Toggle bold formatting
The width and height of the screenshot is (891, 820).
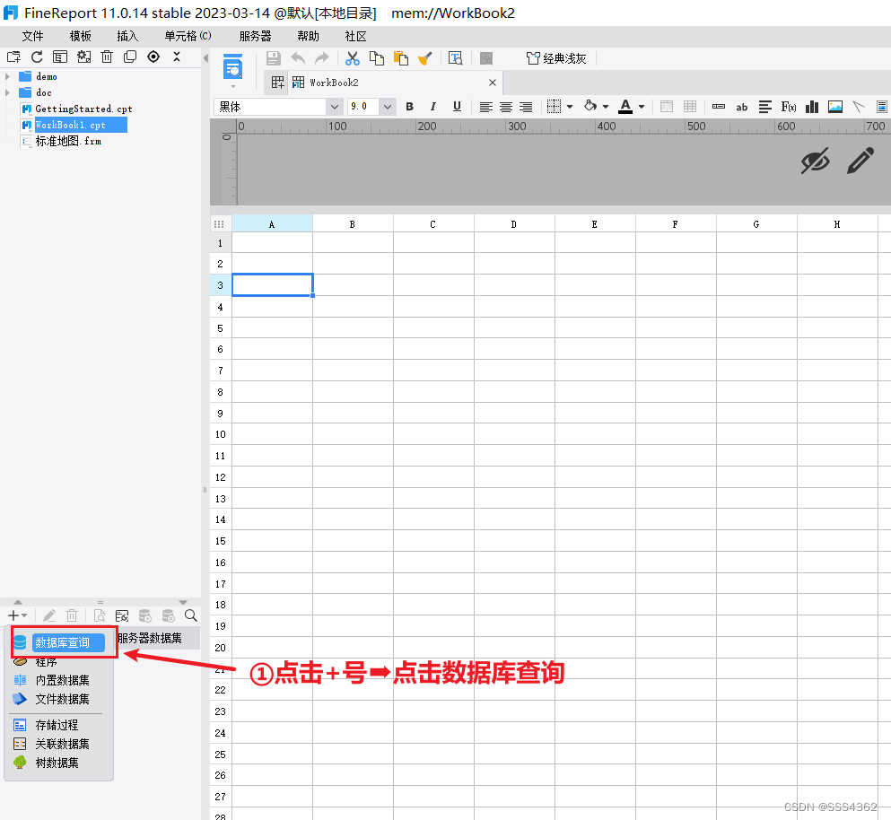click(x=410, y=107)
